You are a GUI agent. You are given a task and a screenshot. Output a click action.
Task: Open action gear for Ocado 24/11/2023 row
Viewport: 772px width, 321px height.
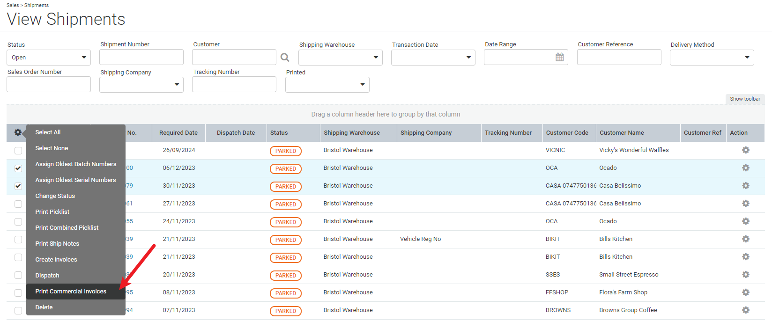point(746,221)
